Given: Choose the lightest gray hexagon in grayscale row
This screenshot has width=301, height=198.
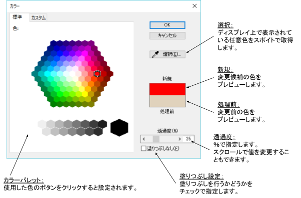Looking at the screenshot, I should (42, 124).
